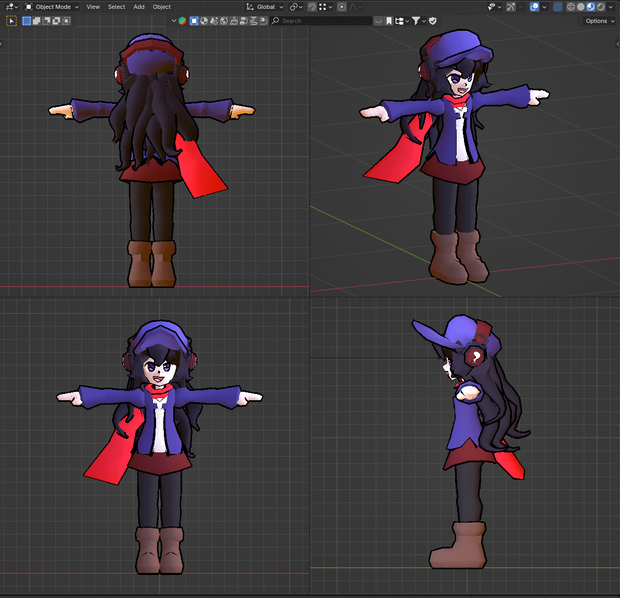
Task: Switch to wireframe viewport shading
Action: click(570, 7)
